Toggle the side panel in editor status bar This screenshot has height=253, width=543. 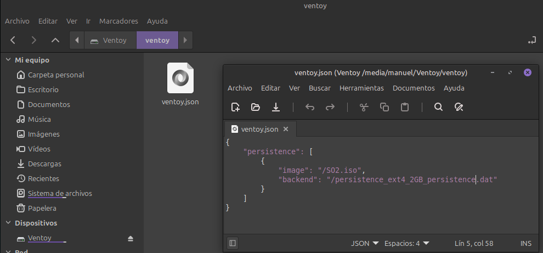233,243
